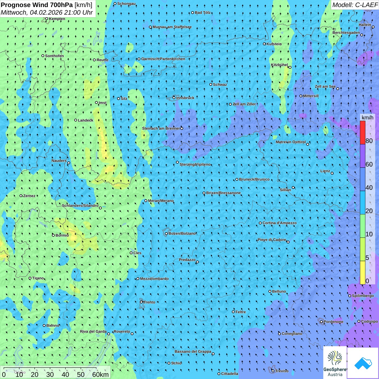Click the Innsbruck city marker
Viewport: 379px width, 379px height.
coord(174,98)
